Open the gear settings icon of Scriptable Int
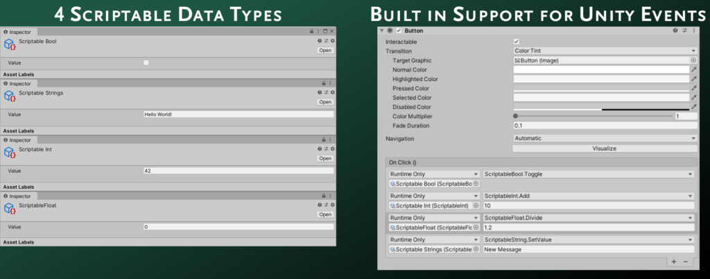The height and width of the screenshot is (279, 710). click(332, 149)
